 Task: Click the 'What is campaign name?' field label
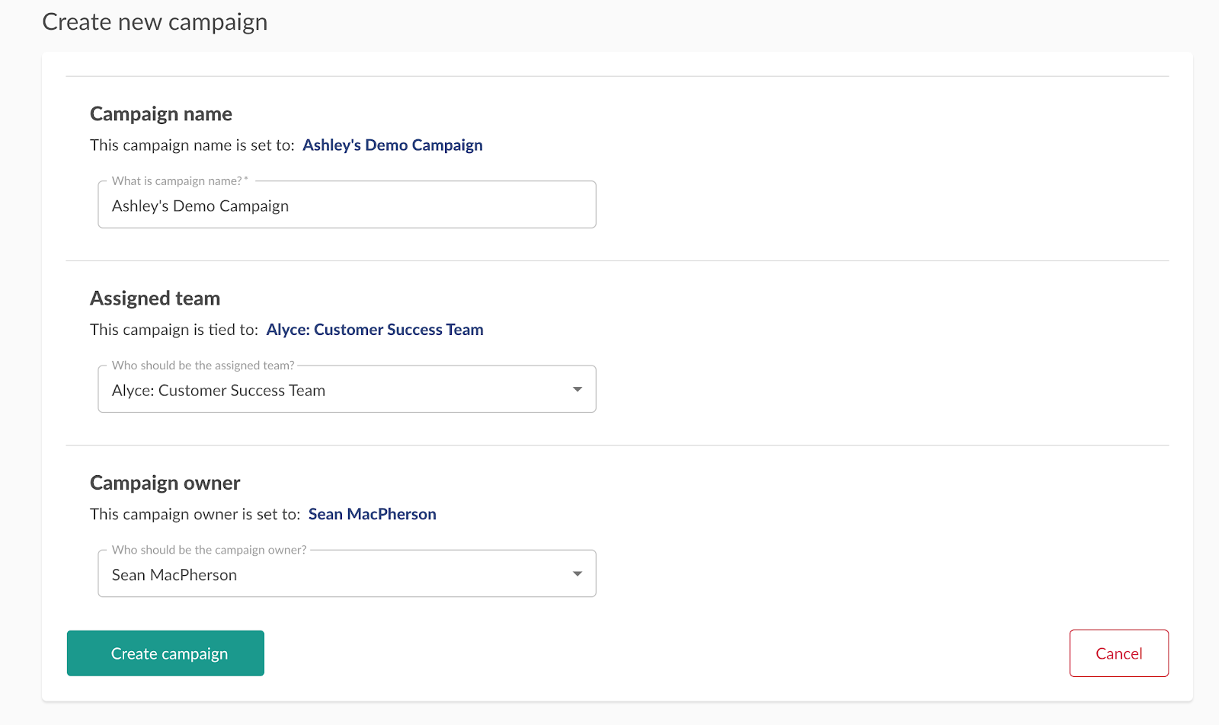180,181
